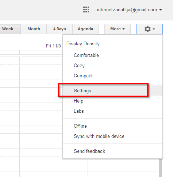Expand the account email dropdown arrow
The image size is (173, 177).
pyautogui.click(x=161, y=10)
